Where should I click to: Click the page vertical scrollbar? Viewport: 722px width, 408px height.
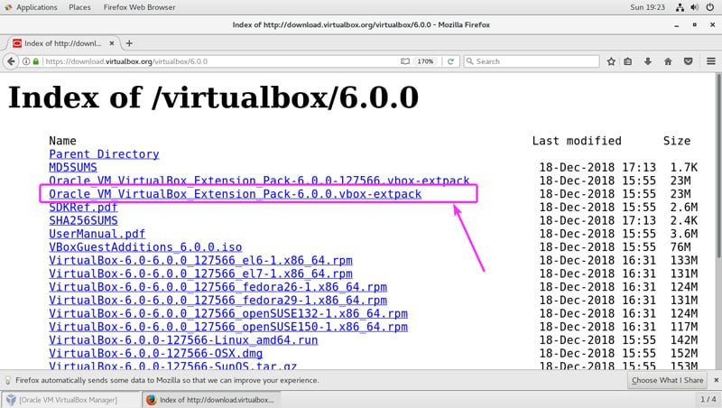(717, 166)
